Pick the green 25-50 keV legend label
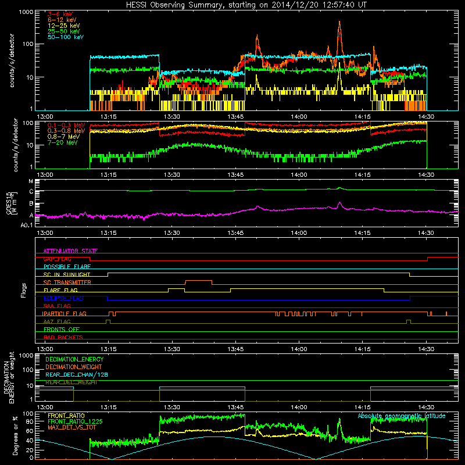 click(x=63, y=31)
